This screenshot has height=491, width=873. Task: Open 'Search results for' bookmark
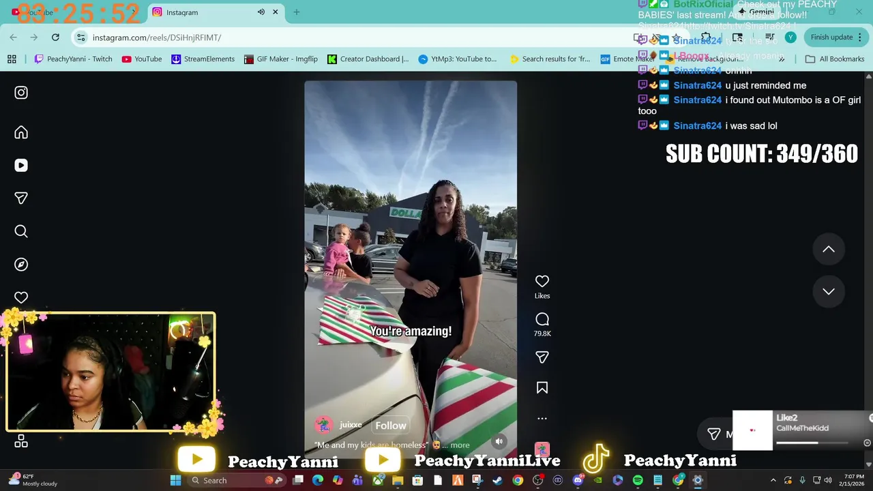click(550, 59)
